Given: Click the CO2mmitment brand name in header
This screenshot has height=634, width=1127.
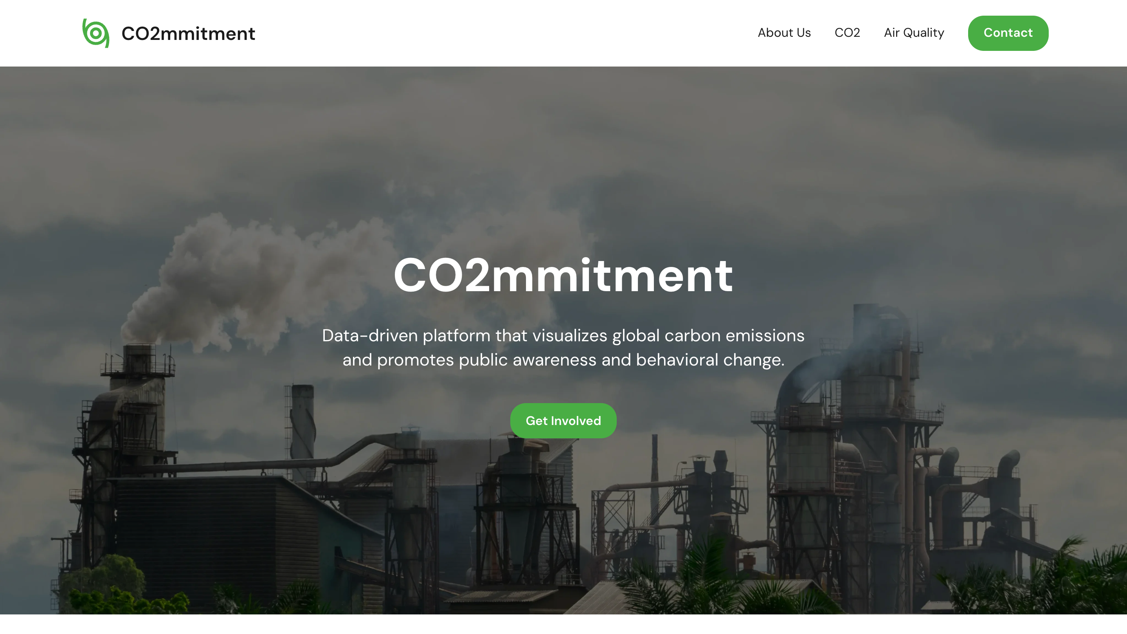Looking at the screenshot, I should pos(188,33).
